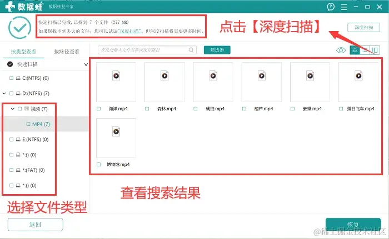Focus the file name search field
Image resolution: width=389 pixels, height=239 pixels.
(x=147, y=50)
